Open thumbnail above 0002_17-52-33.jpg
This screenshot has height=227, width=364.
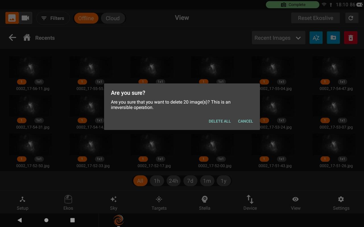(91, 144)
